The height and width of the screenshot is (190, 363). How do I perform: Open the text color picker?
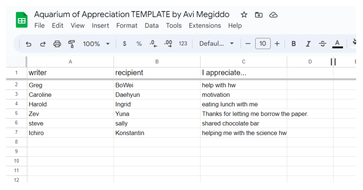click(x=337, y=44)
